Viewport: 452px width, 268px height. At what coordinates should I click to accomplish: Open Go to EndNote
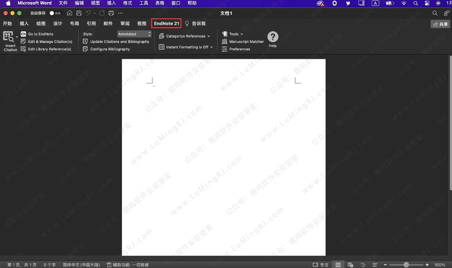pyautogui.click(x=40, y=34)
